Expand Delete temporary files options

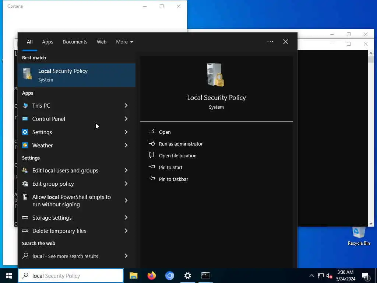(126, 231)
